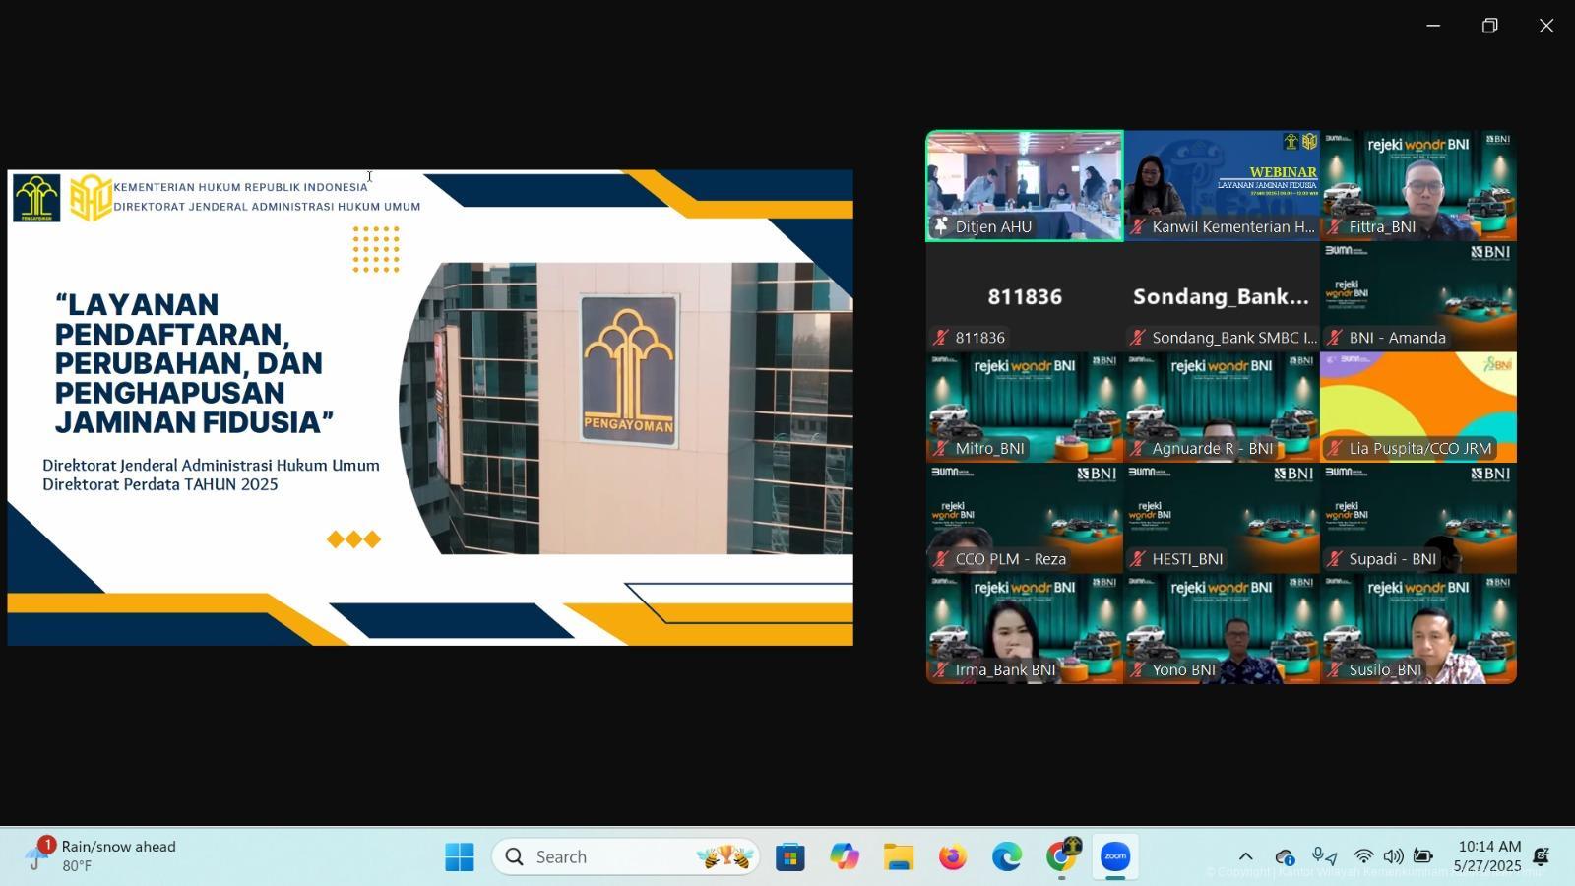Open File Explorer from the taskbar
This screenshot has height=886, width=1575.
coord(898,856)
